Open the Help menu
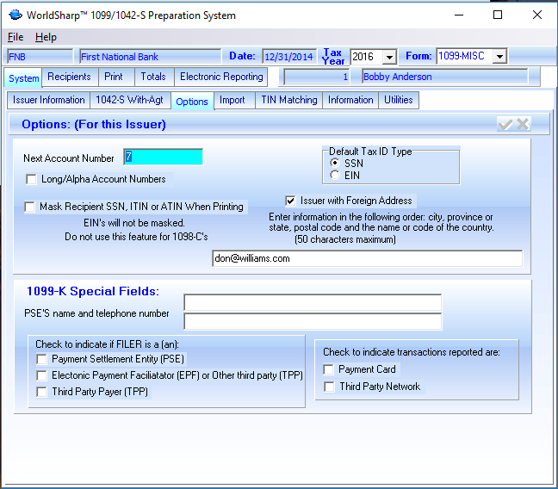Viewport: 558px width, 489px height. click(x=46, y=37)
